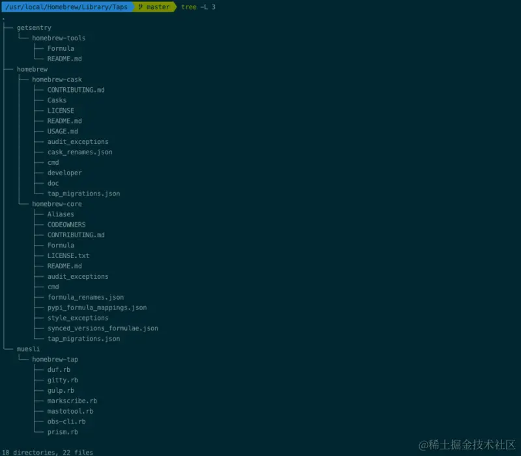Select the top-level homebrew directory name
Image resolution: width=521 pixels, height=456 pixels.
32,69
